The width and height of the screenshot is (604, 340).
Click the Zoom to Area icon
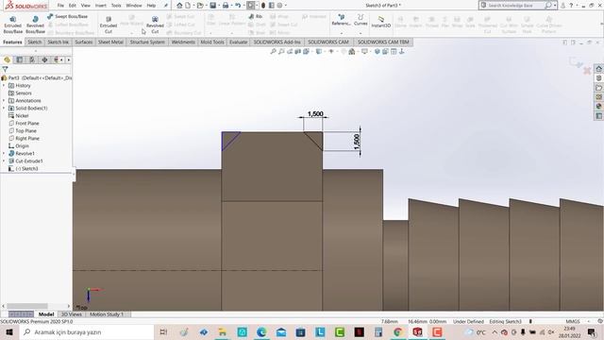click(281, 51)
